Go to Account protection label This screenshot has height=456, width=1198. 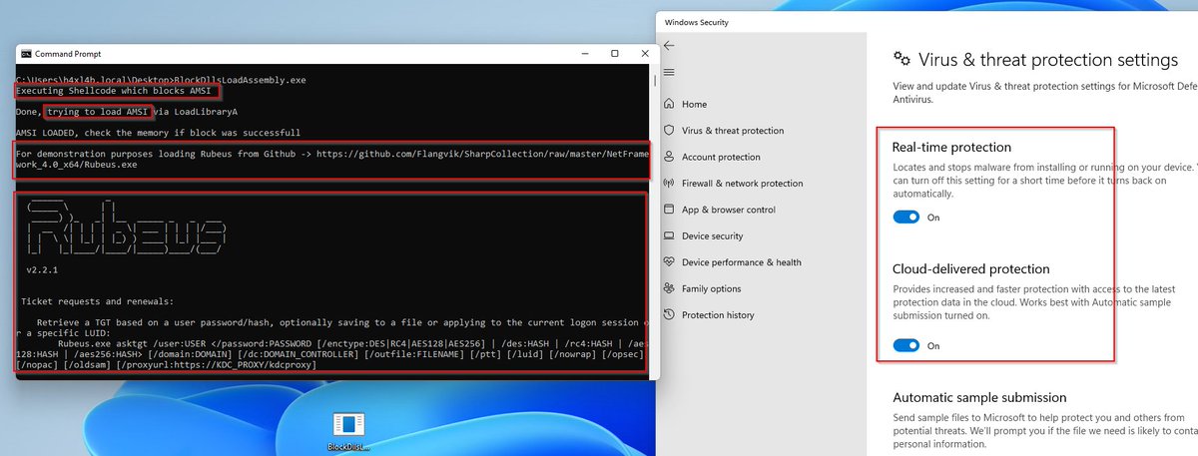pos(721,157)
